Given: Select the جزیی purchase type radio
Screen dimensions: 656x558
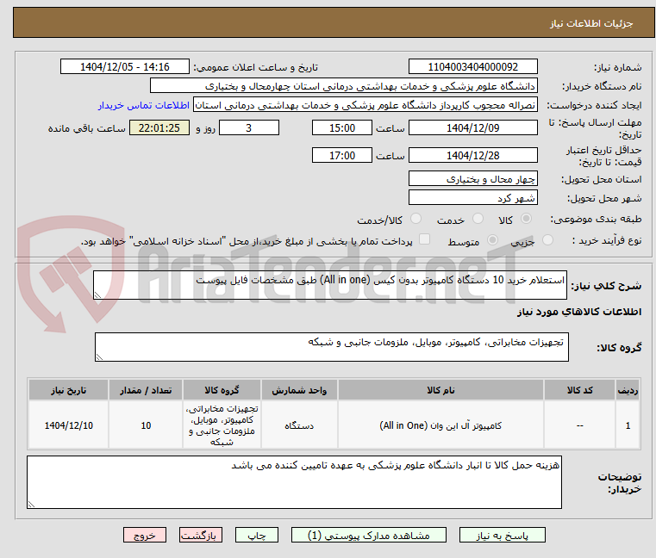Looking at the screenshot, I should tap(547, 240).
